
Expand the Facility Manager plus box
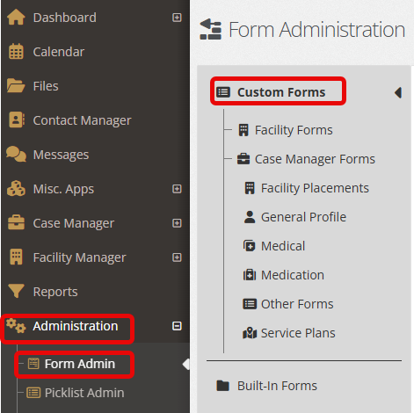[x=177, y=257]
